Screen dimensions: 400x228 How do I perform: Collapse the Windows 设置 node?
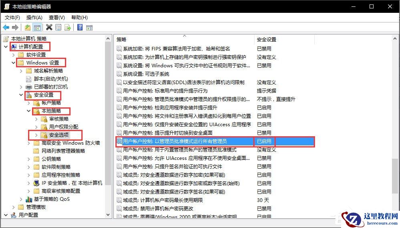point(14,63)
